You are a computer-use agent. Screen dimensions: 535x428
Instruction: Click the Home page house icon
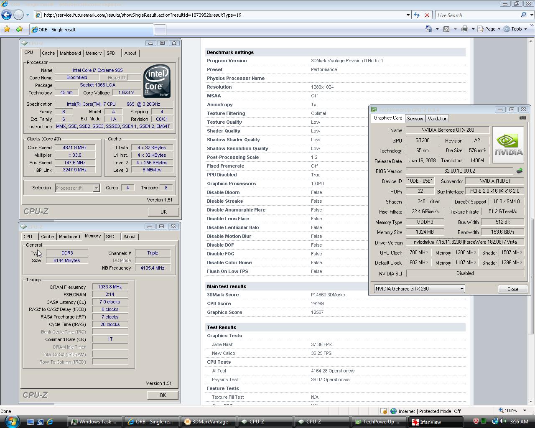click(429, 29)
